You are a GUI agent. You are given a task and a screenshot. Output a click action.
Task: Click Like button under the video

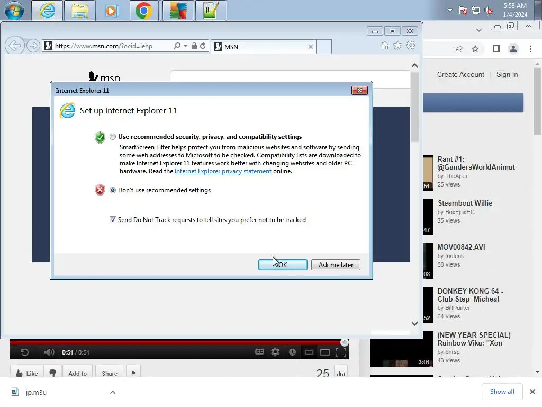[26, 373]
